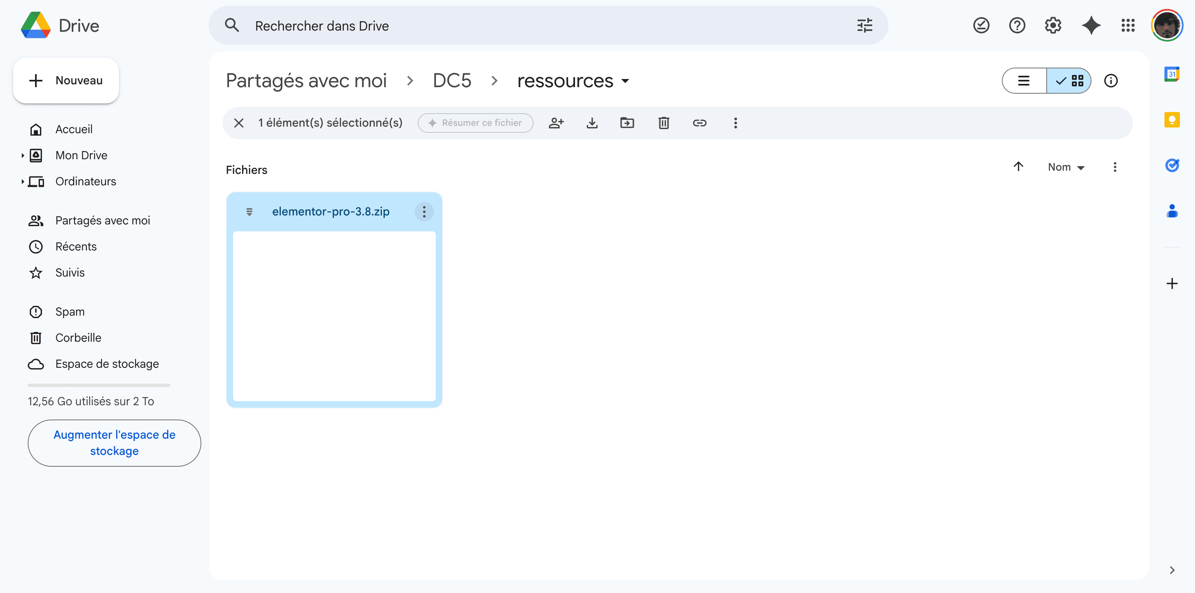Select the grid view layout

(1069, 81)
